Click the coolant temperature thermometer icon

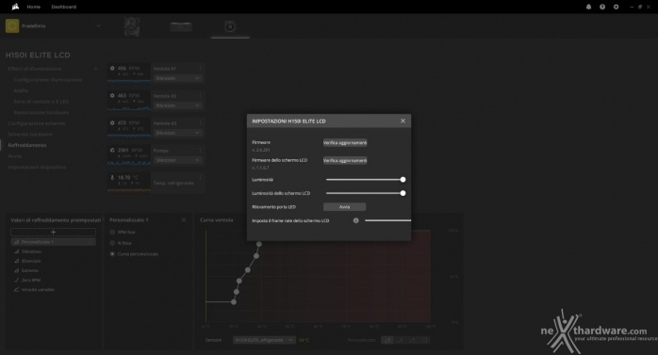pyautogui.click(x=112, y=178)
